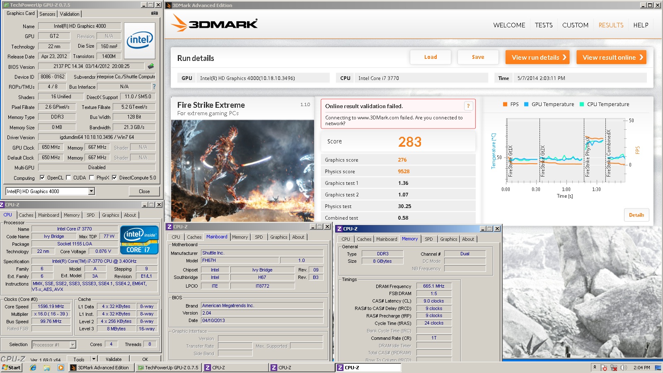Click the Graphics score value 276
Screen dimensions: 663x373
[x=402, y=160]
